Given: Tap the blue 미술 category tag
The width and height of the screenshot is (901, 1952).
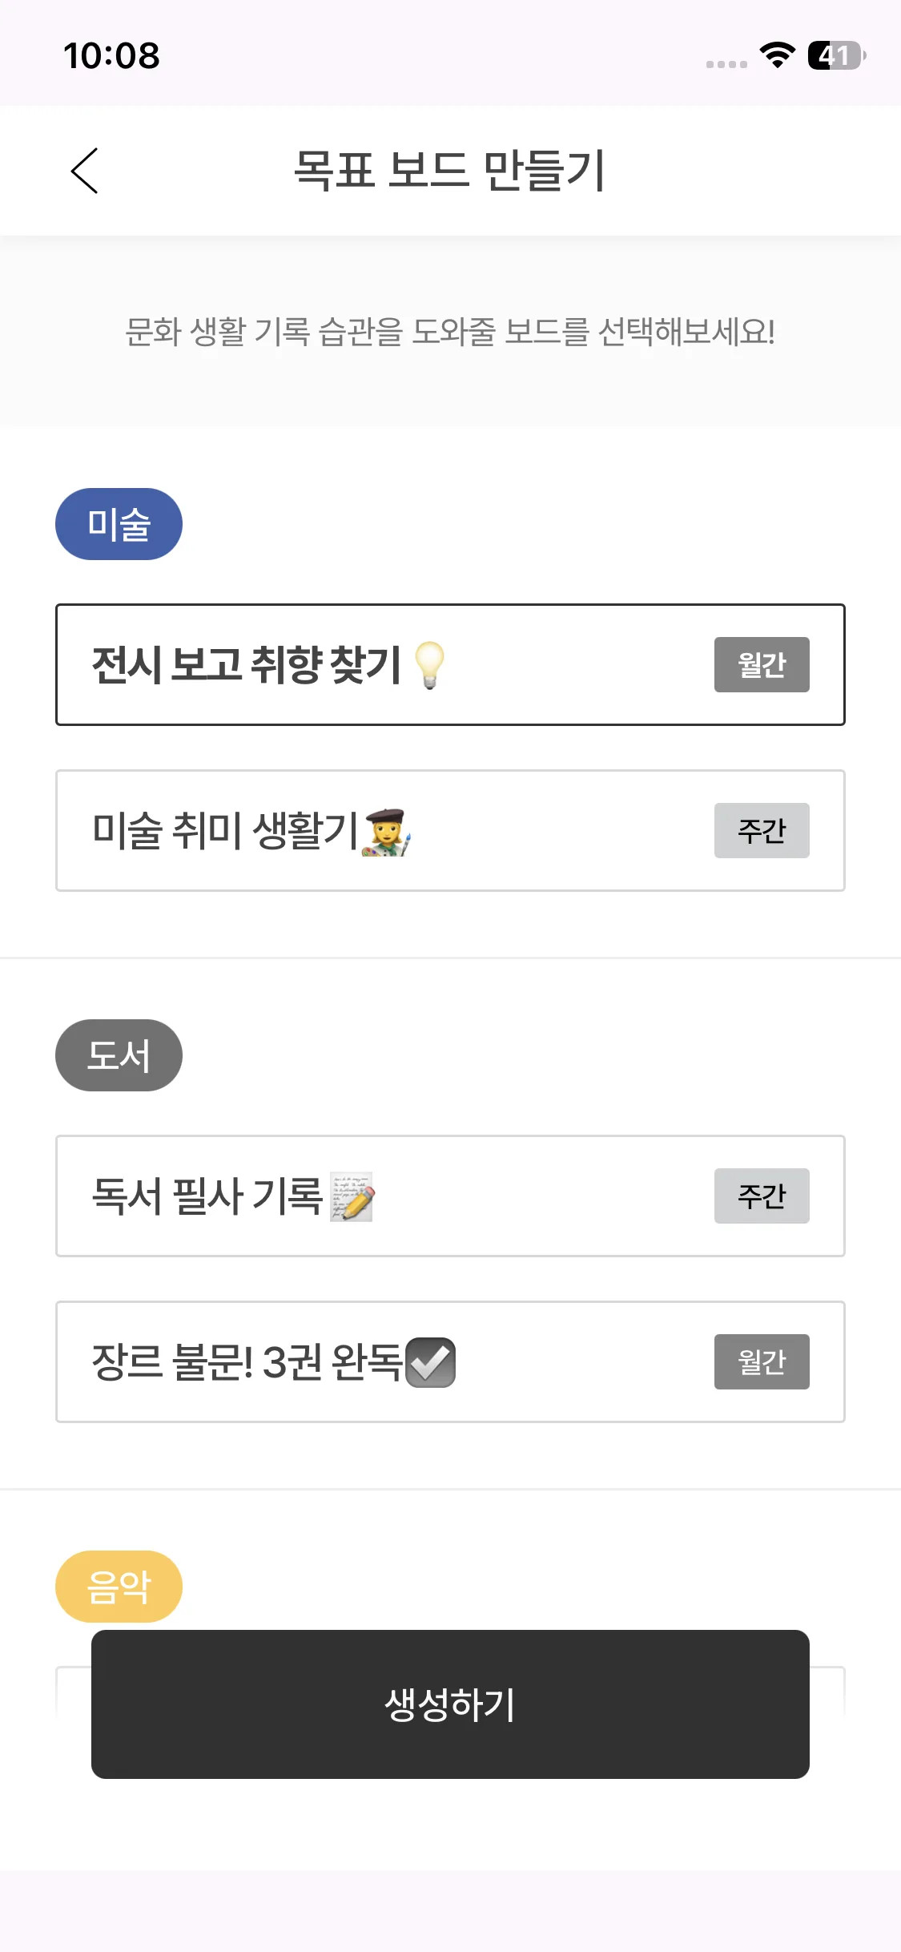Looking at the screenshot, I should [119, 524].
